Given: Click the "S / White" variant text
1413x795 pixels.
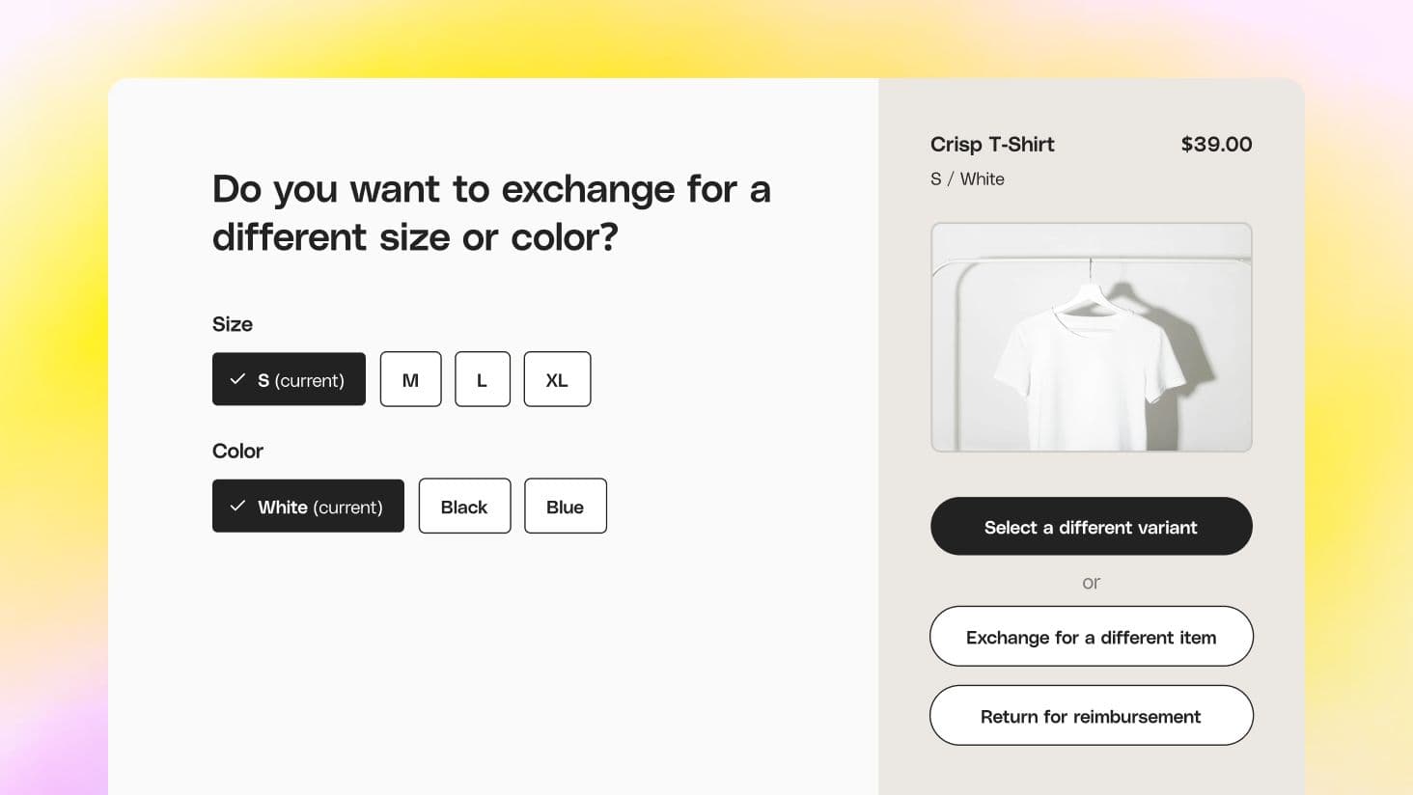Looking at the screenshot, I should coord(967,179).
